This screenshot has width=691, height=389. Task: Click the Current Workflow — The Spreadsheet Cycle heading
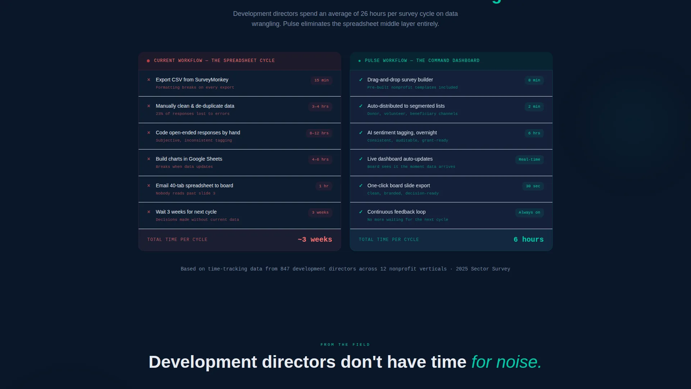tap(214, 61)
